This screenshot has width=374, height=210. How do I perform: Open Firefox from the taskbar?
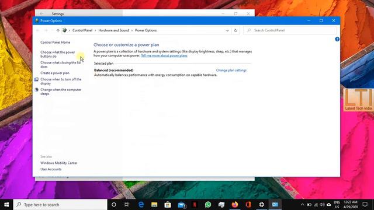click(235, 205)
